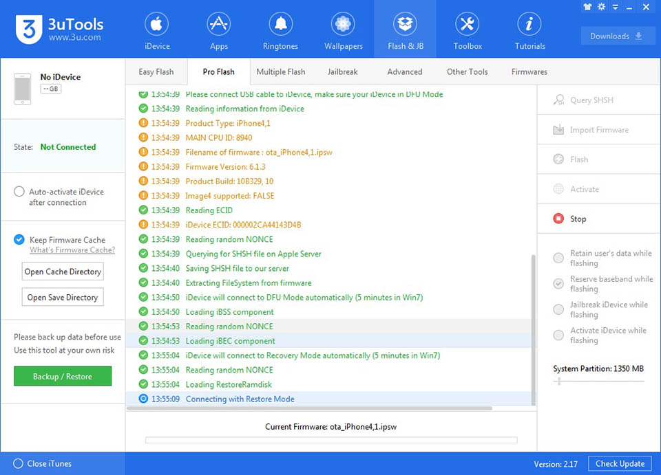
Task: Open the Toolbox section
Action: click(x=468, y=31)
